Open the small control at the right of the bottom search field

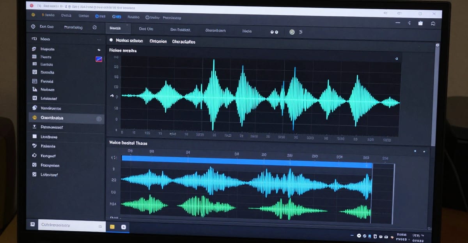click(x=100, y=225)
